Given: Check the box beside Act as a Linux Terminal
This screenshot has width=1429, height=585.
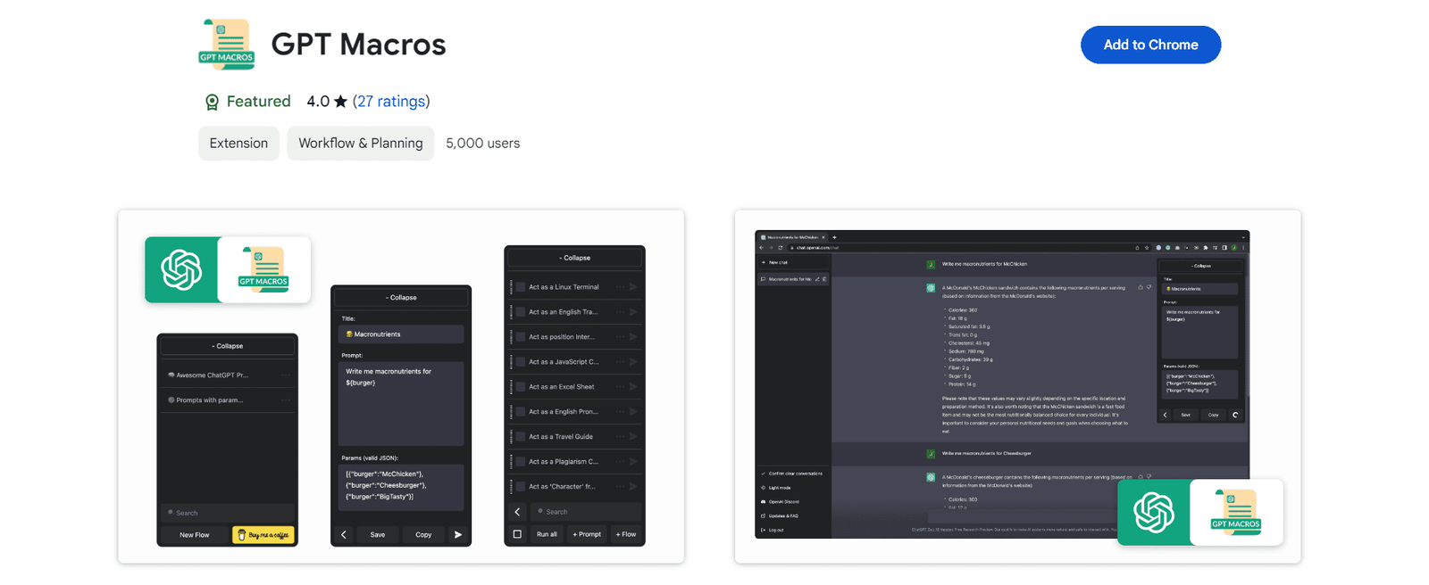Looking at the screenshot, I should 520,287.
